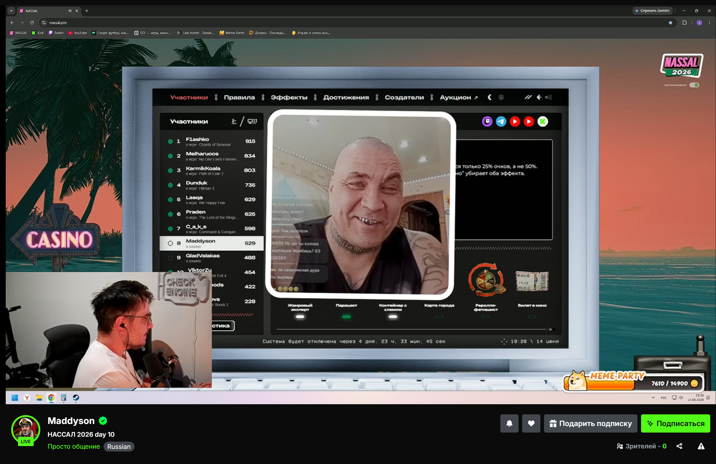
Task: Select Dunduk participant row
Action: 212,185
